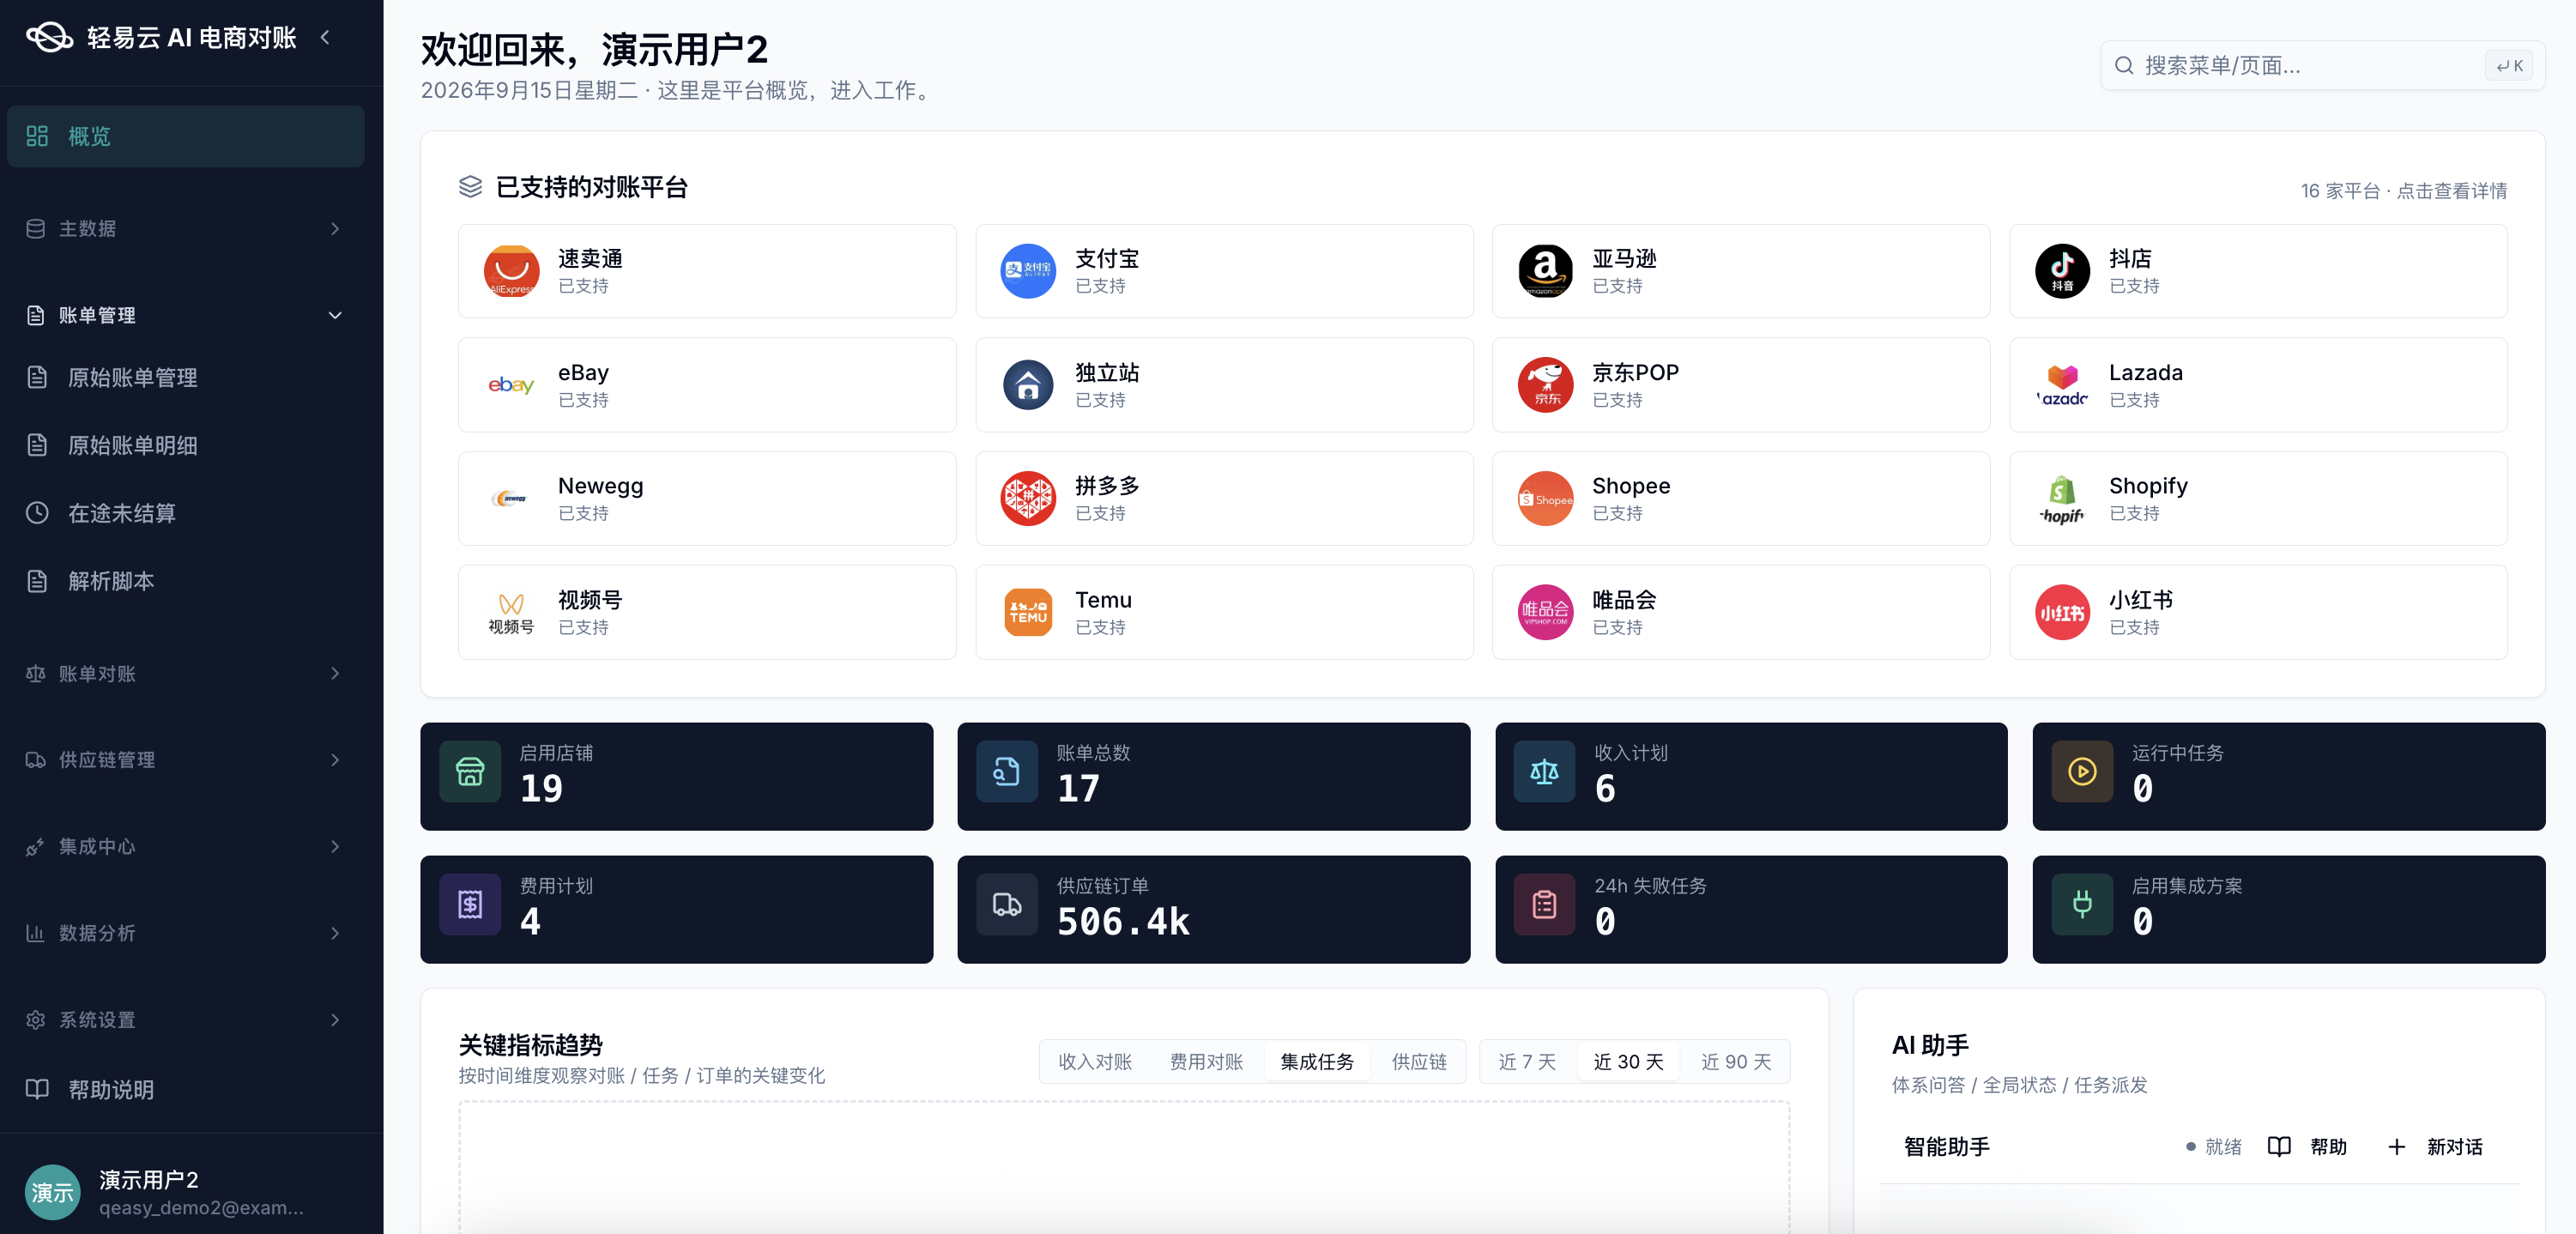Viewport: 2576px width, 1234px height.
Task: Click the Newegg logo
Action: [x=511, y=498]
